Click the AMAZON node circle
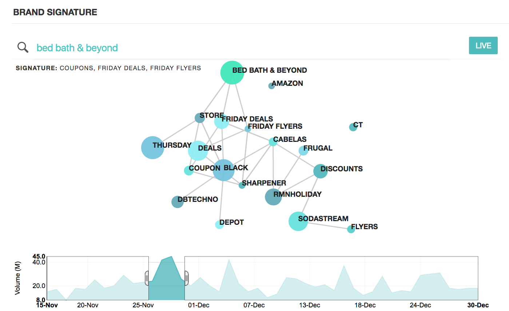 tap(271, 86)
